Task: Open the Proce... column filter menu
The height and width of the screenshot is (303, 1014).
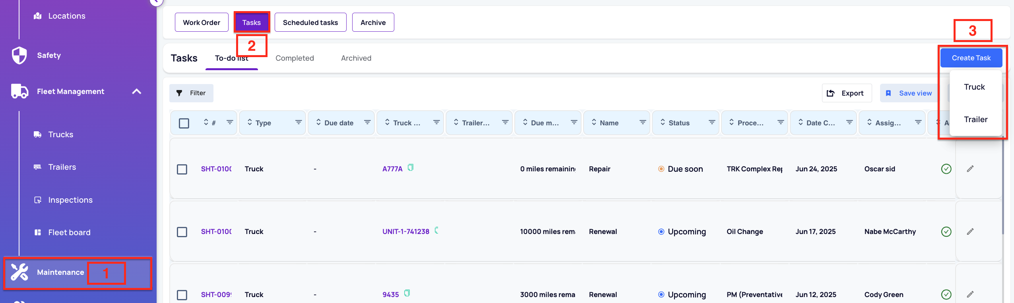Action: click(781, 122)
